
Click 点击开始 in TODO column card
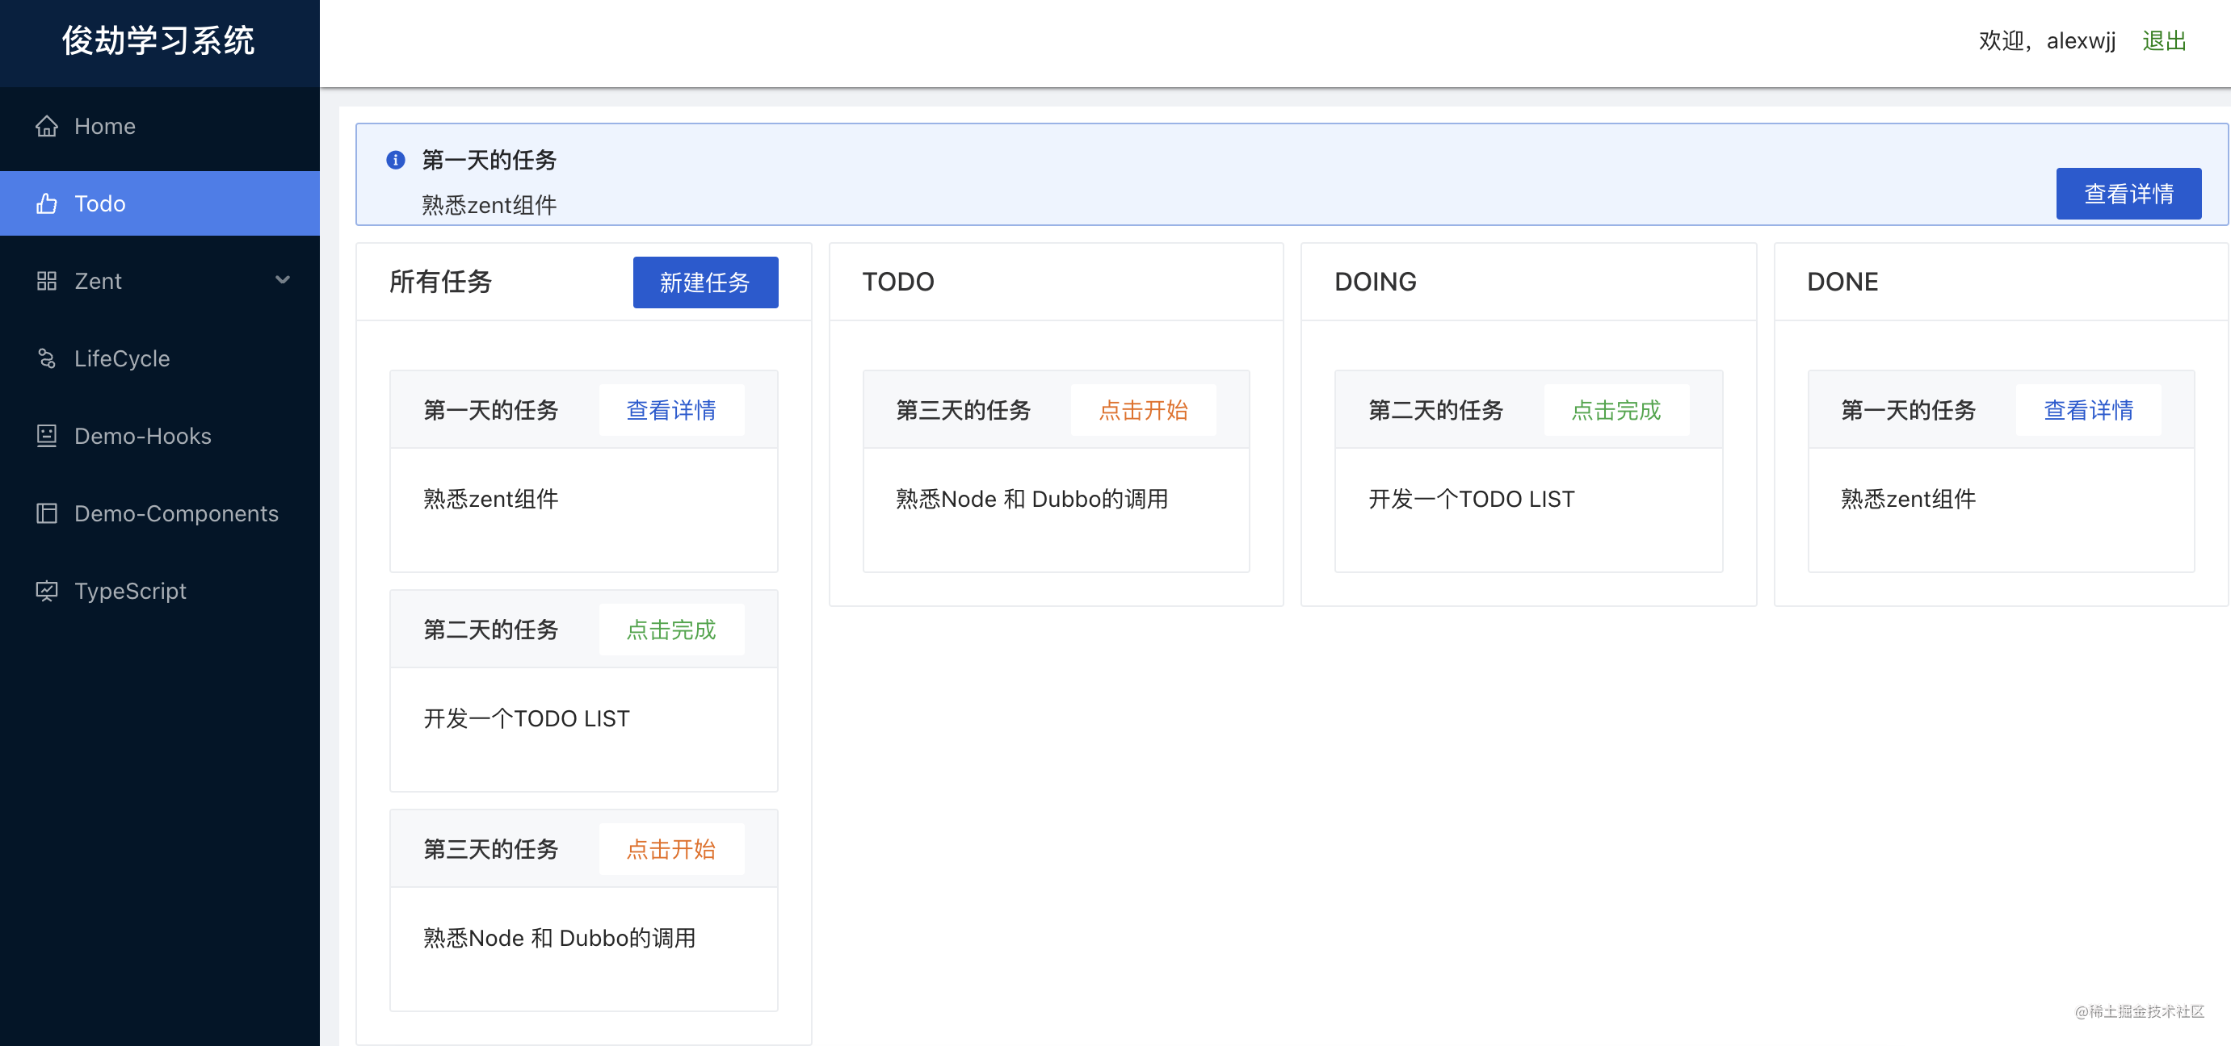click(x=1142, y=410)
